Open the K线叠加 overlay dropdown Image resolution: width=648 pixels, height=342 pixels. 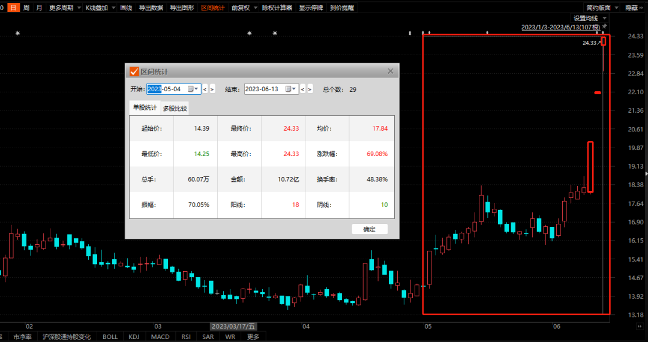click(x=100, y=7)
